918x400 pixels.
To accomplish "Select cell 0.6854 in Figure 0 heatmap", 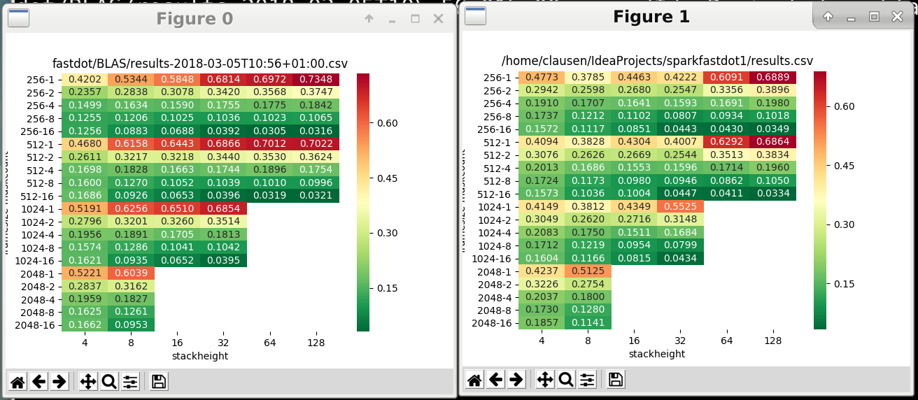I will (223, 209).
